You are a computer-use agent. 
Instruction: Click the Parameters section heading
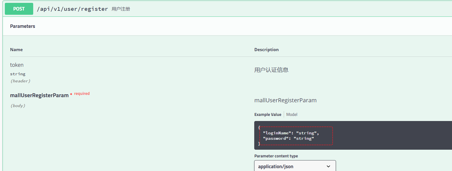[x=22, y=26]
